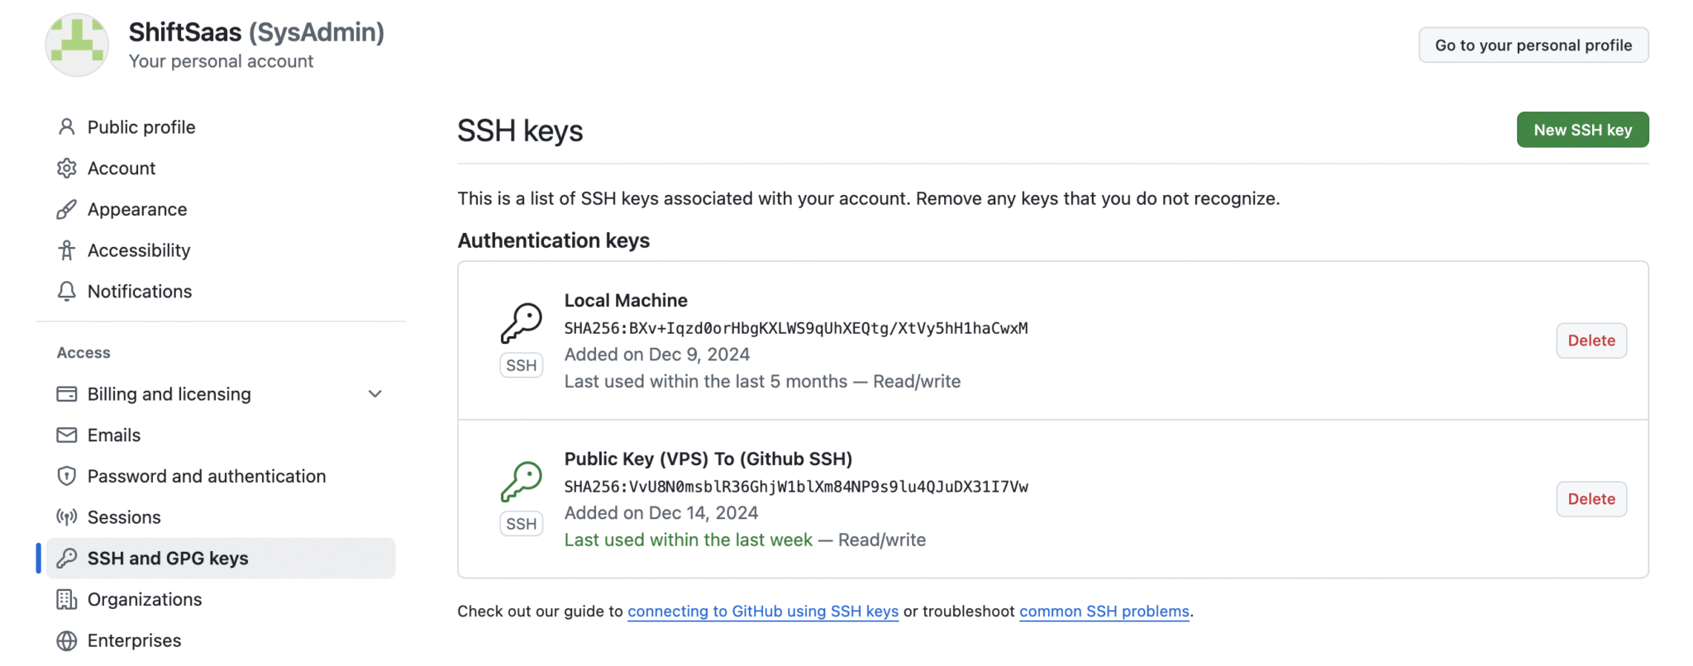Image resolution: width=1693 pixels, height=666 pixels.
Task: Click the Emails envelope icon
Action: (x=67, y=435)
